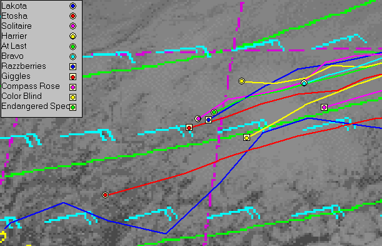Select the Color Blind label in legend
382x246 pixels.
coord(21,96)
